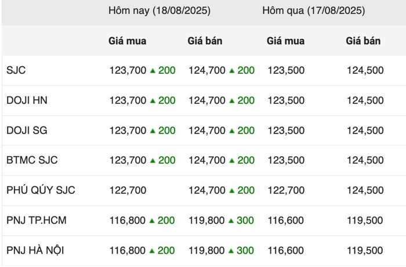The image size is (406, 267).
Task: Click today's Giá mua column header
Action: tap(128, 41)
